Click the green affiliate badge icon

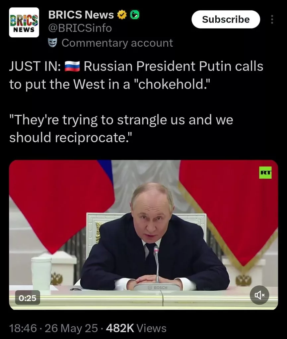[135, 15]
